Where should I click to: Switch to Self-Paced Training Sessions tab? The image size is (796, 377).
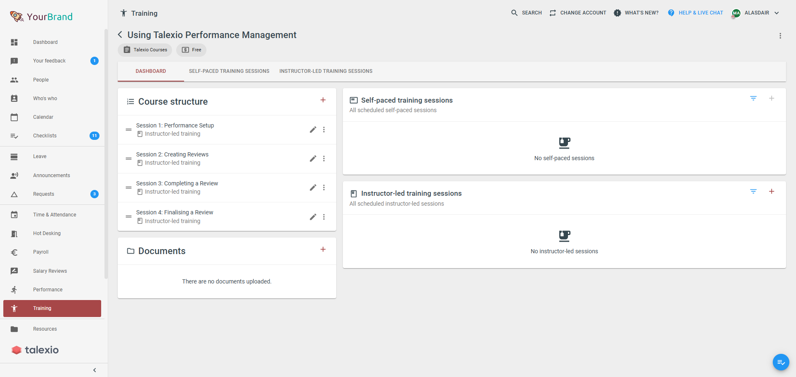click(x=229, y=71)
